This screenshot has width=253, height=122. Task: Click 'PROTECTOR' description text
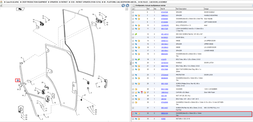pos(180,75)
